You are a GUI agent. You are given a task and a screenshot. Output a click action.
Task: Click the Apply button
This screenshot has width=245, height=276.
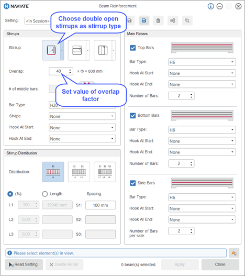tap(180, 264)
